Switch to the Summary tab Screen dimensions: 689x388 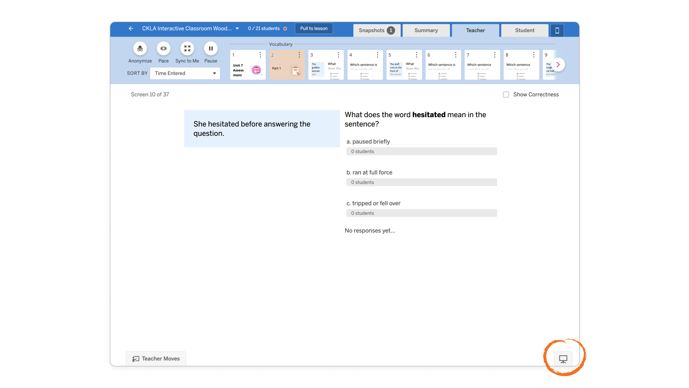coord(426,30)
